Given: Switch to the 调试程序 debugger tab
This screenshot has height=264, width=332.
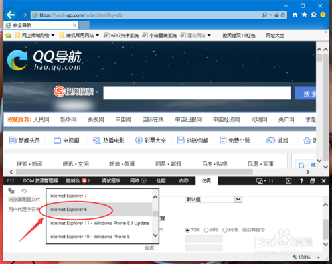Looking at the screenshot, I should [111, 181].
